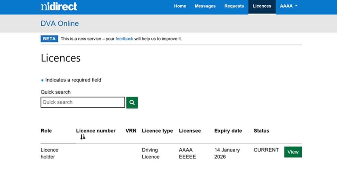Screen dimensions: 337x180
Task: Switch to the Home navigation tab
Action: click(180, 6)
